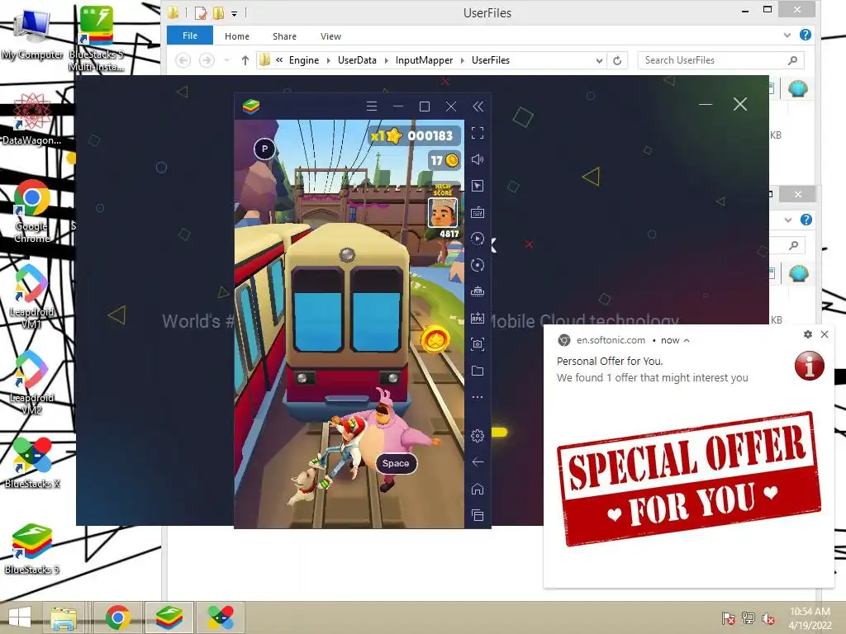Open the macro recorder play icon
Screen dimensions: 846x634
pos(478,239)
